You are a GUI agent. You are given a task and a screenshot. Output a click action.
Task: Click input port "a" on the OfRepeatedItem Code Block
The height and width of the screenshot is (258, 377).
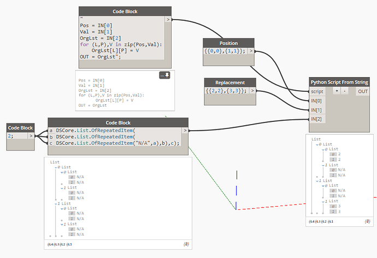(51, 131)
